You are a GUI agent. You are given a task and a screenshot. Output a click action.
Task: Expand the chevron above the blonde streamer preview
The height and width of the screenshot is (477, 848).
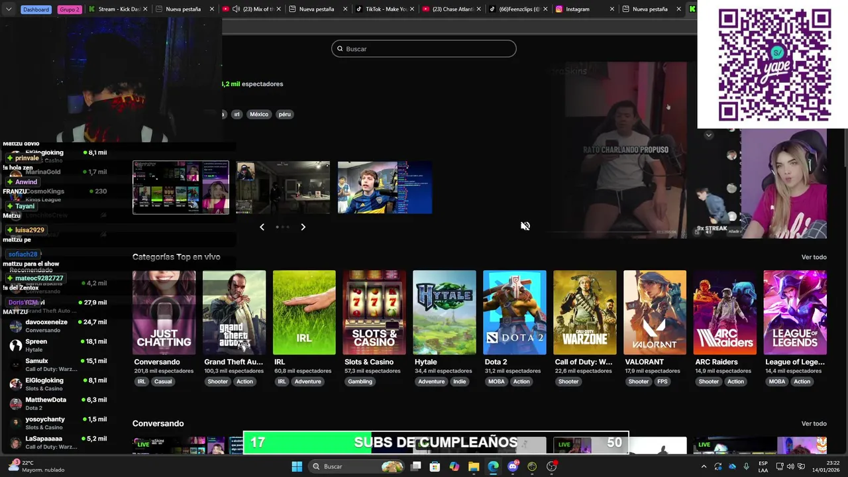[x=709, y=135]
